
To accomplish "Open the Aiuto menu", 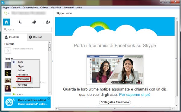I will pos(79,7).
